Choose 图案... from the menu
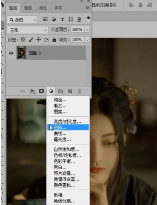The image size is (157, 205). [68, 112]
